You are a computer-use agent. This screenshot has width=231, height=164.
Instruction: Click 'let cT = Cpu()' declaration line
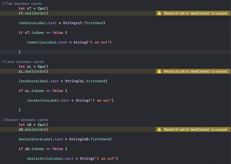pyautogui.click(x=33, y=8)
